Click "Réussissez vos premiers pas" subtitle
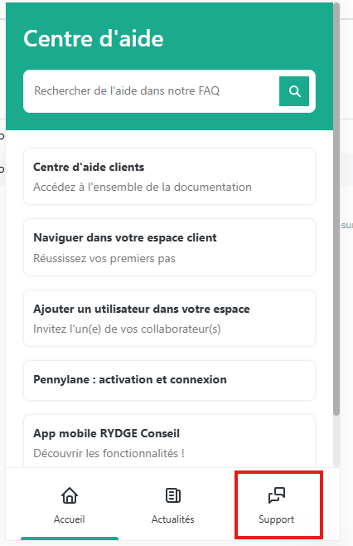 point(104,258)
